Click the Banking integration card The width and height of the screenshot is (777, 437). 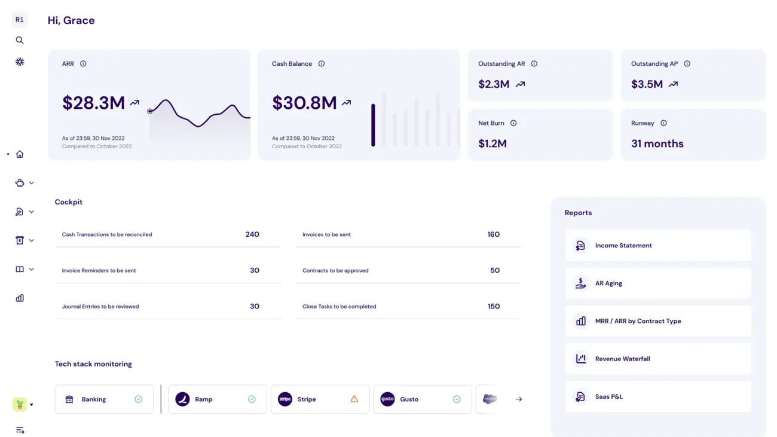pos(104,399)
